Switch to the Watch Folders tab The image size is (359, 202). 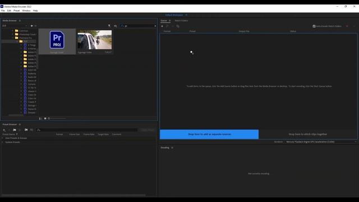(x=181, y=21)
